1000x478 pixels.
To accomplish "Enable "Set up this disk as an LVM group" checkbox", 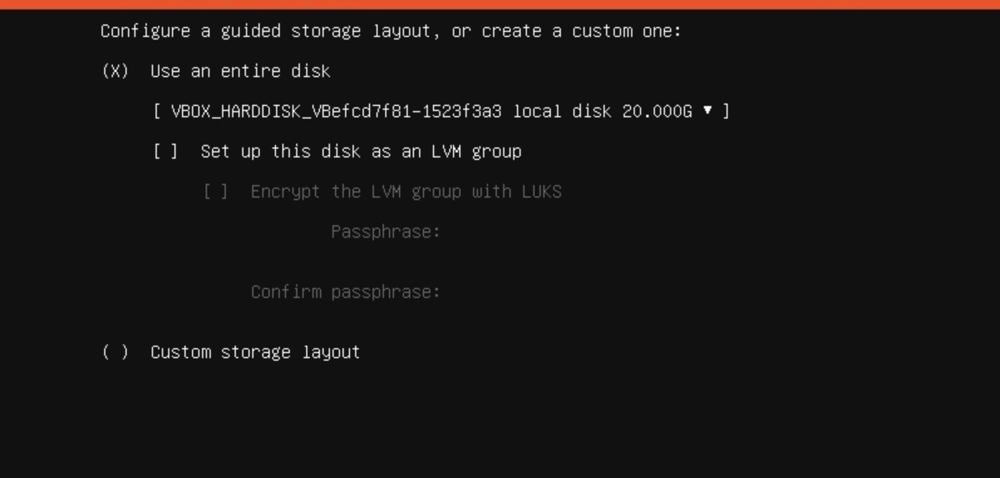I will point(166,151).
